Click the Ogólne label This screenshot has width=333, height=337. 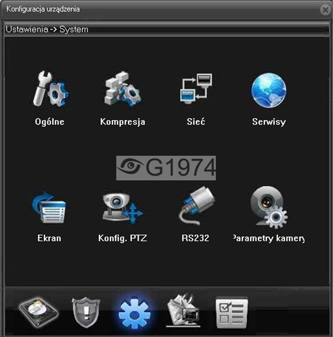(x=50, y=122)
